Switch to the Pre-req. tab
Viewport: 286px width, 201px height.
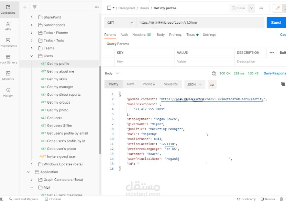[x=175, y=35]
